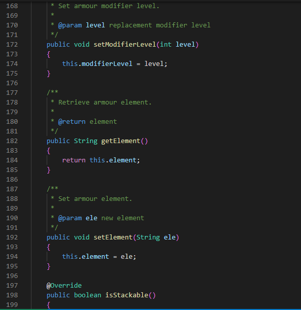The width and height of the screenshot is (301, 310).
Task: Click the String parameter type on line 192
Action: pos(148,237)
